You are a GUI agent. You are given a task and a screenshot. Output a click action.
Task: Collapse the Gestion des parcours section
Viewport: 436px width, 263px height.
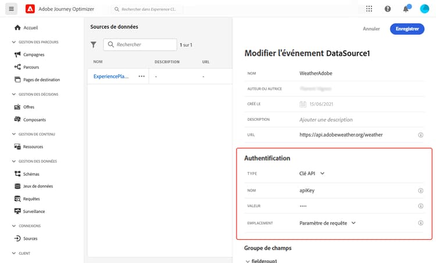pyautogui.click(x=14, y=42)
